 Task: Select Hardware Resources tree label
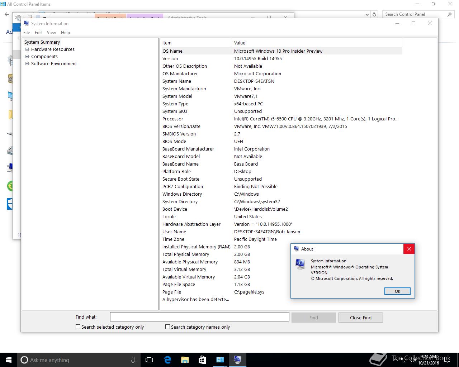click(53, 49)
